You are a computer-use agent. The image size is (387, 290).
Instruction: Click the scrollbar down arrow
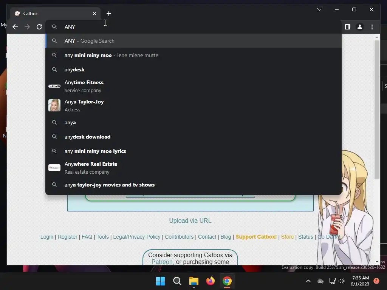[x=377, y=262]
